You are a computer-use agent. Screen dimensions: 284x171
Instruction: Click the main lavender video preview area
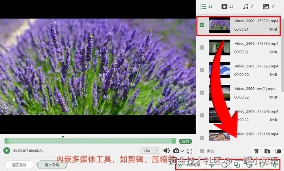98,67
